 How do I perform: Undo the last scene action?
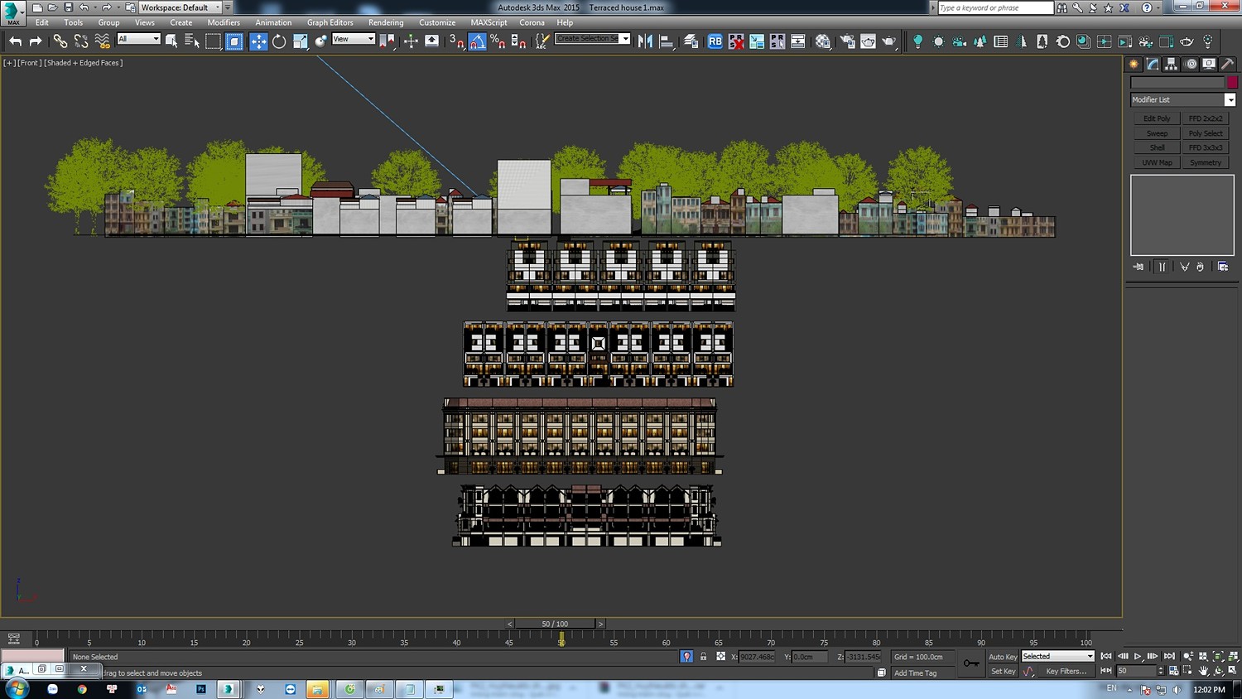coord(15,41)
